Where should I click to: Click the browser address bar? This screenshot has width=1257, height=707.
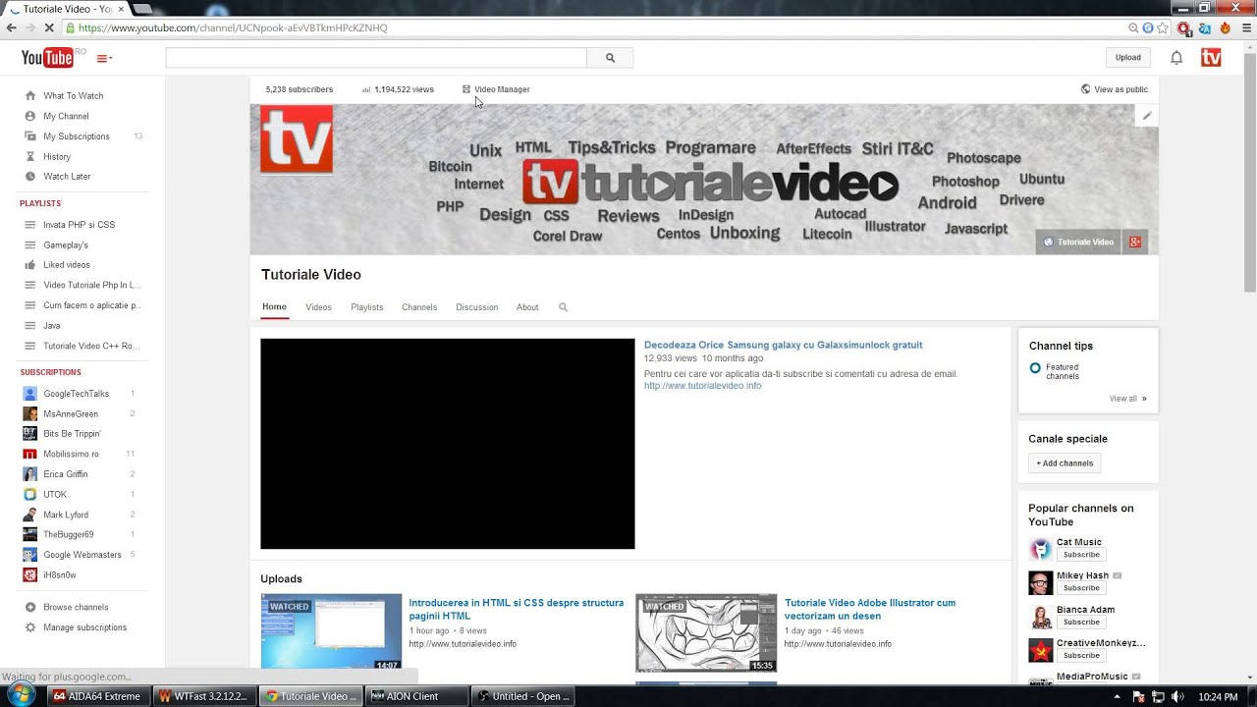589,27
